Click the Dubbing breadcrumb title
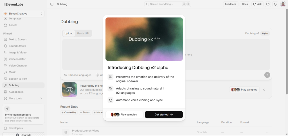Screen dimensions: 288x136 [x=62, y=4]
